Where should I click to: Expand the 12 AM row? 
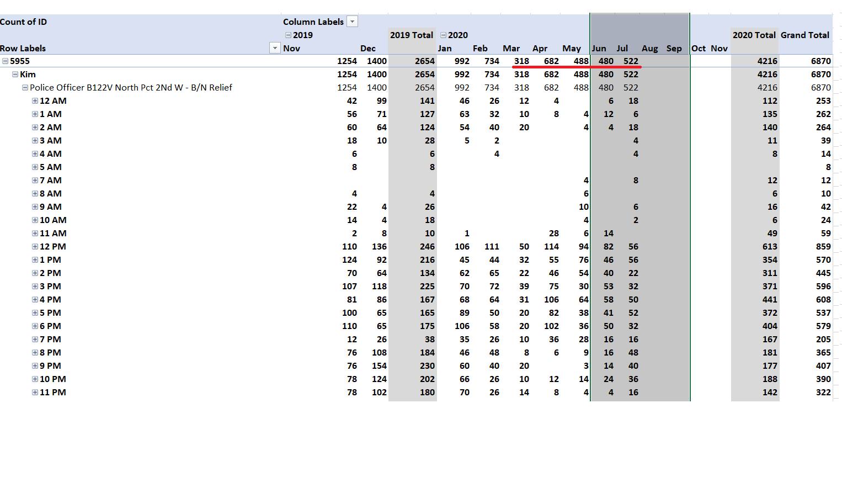point(35,101)
